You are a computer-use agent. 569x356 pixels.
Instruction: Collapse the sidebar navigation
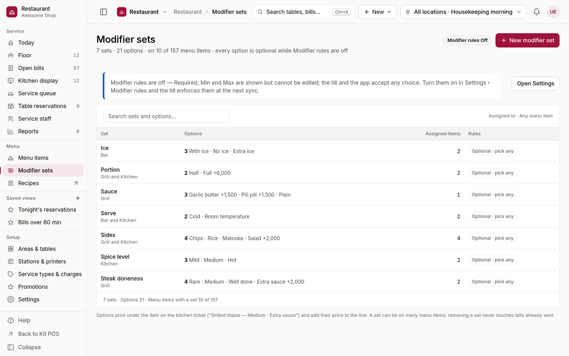(x=43, y=347)
